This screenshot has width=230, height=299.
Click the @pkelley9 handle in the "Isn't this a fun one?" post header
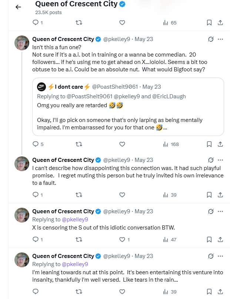click(x=117, y=39)
